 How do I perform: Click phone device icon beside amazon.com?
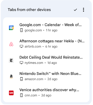[21, 79]
